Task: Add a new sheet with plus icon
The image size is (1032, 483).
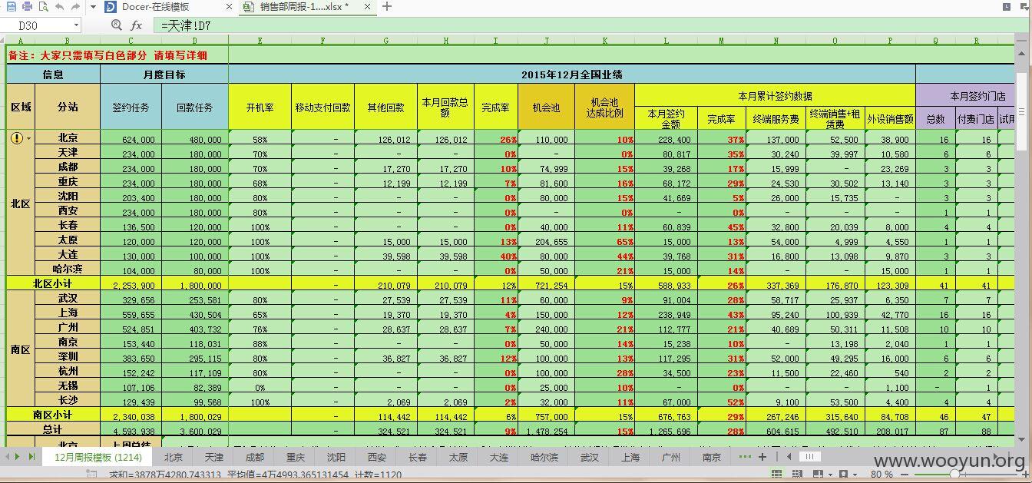Action: (x=762, y=457)
